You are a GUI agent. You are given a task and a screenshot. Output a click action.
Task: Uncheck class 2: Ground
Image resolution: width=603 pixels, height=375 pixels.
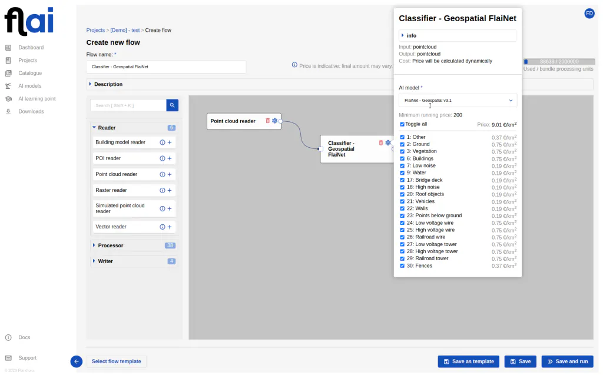[402, 144]
